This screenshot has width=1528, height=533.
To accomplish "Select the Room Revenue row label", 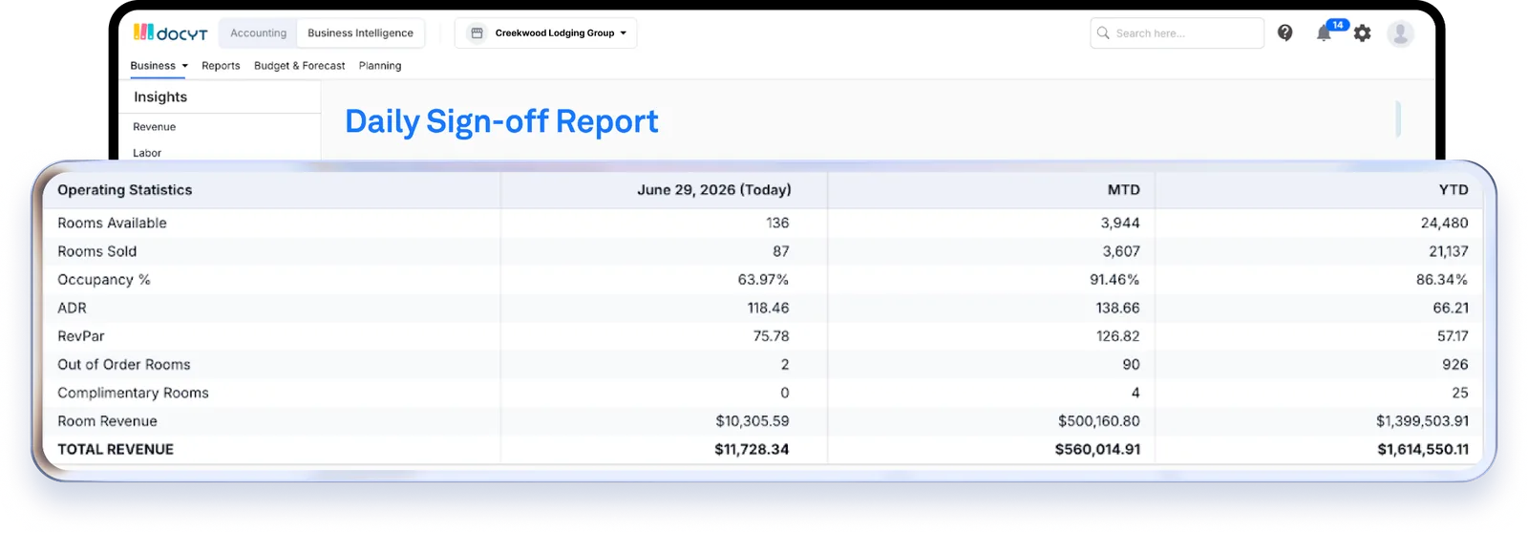I will click(107, 421).
